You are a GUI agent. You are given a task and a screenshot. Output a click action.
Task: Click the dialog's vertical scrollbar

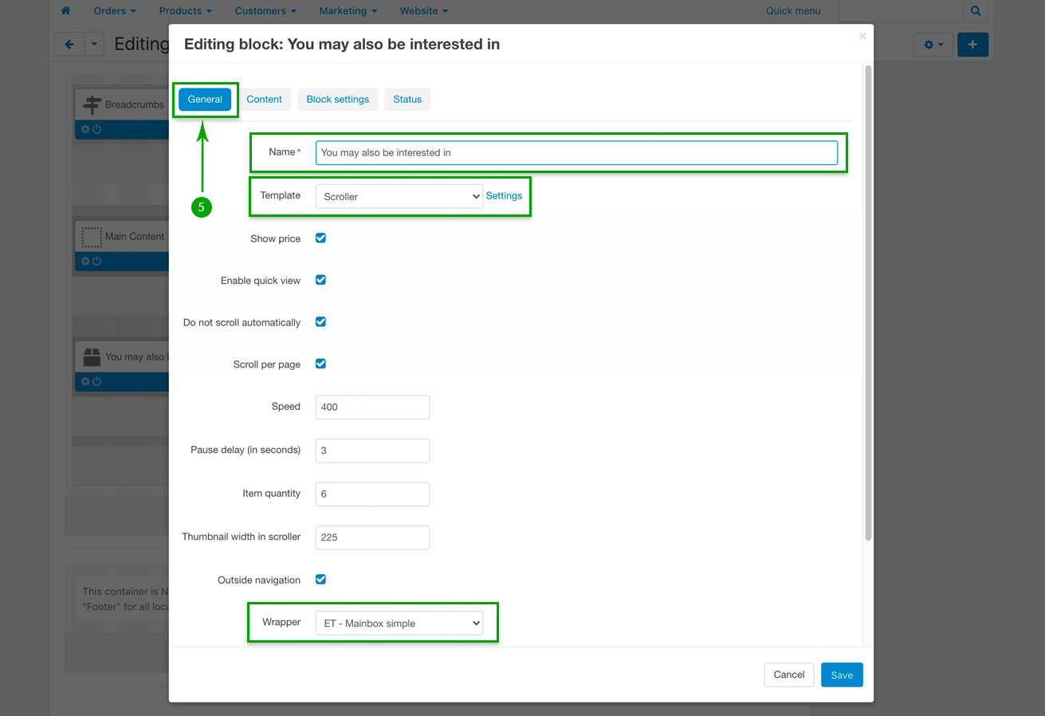click(x=868, y=303)
